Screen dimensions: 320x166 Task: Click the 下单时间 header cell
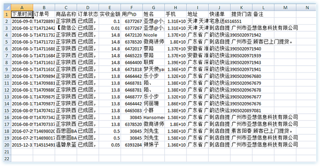[22, 14]
